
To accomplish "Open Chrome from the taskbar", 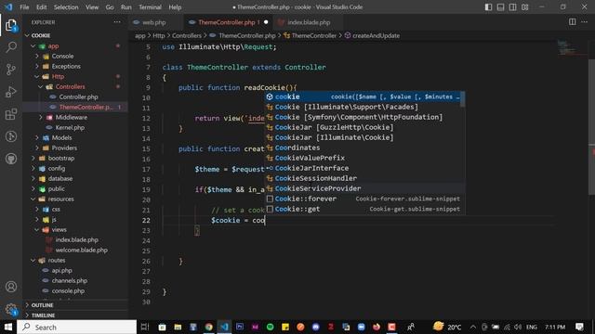I will 208,327.
